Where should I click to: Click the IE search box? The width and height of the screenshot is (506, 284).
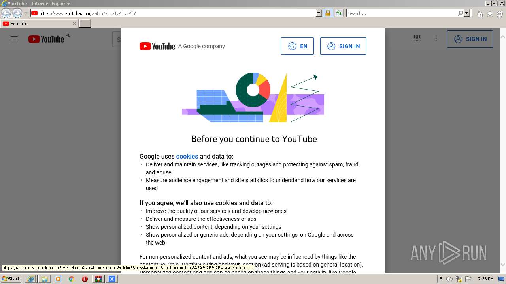click(x=402, y=13)
